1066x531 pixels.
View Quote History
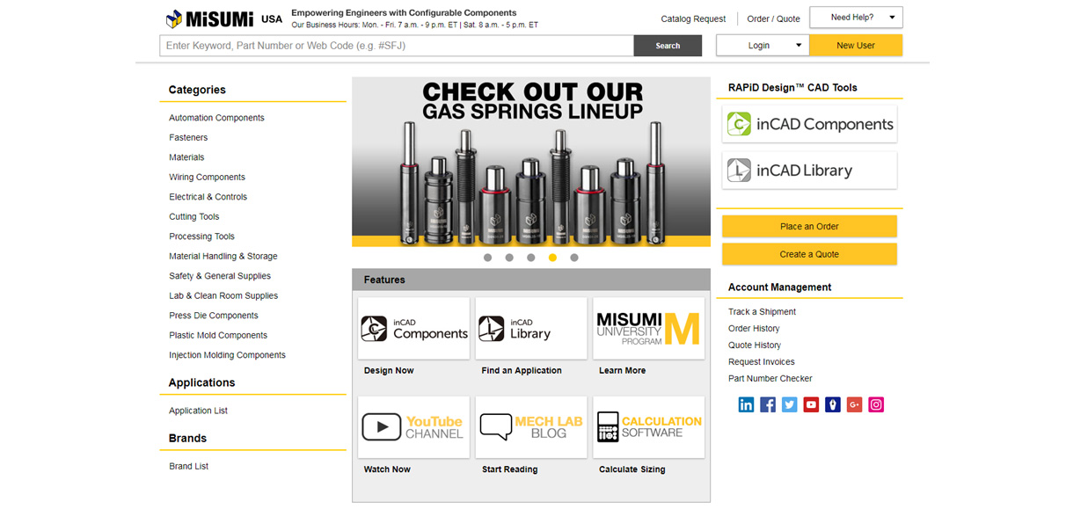pyautogui.click(x=754, y=345)
